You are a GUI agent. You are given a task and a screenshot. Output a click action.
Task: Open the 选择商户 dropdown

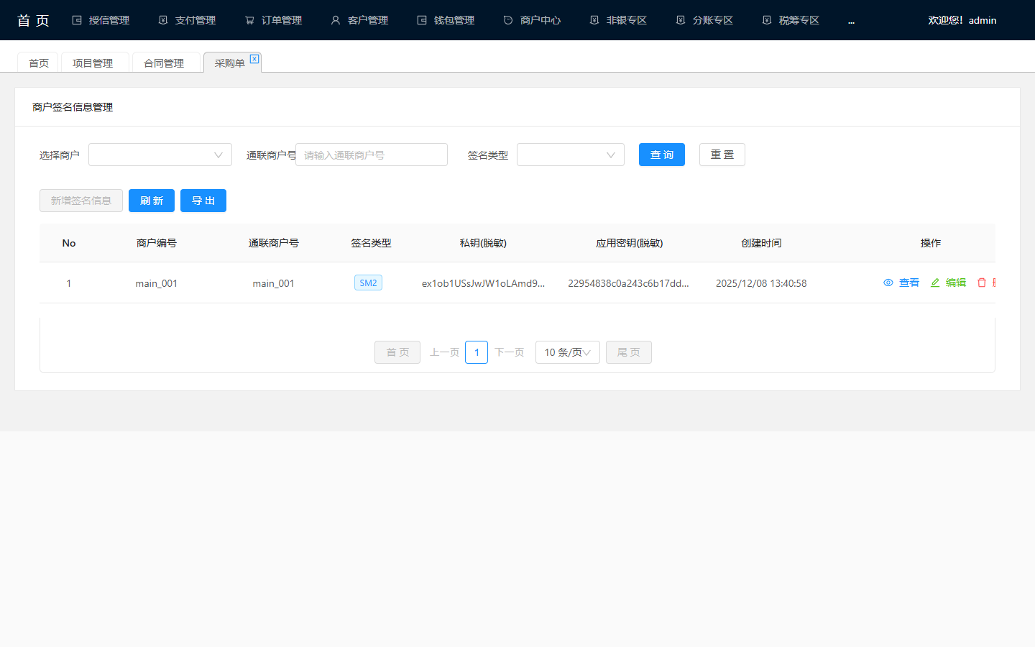pos(160,155)
